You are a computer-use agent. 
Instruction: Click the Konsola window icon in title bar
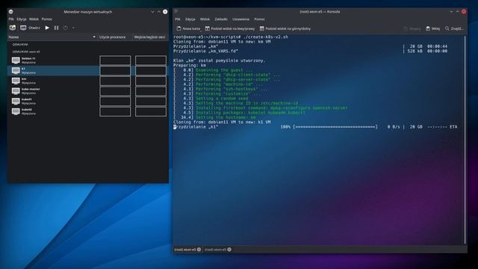click(x=176, y=11)
